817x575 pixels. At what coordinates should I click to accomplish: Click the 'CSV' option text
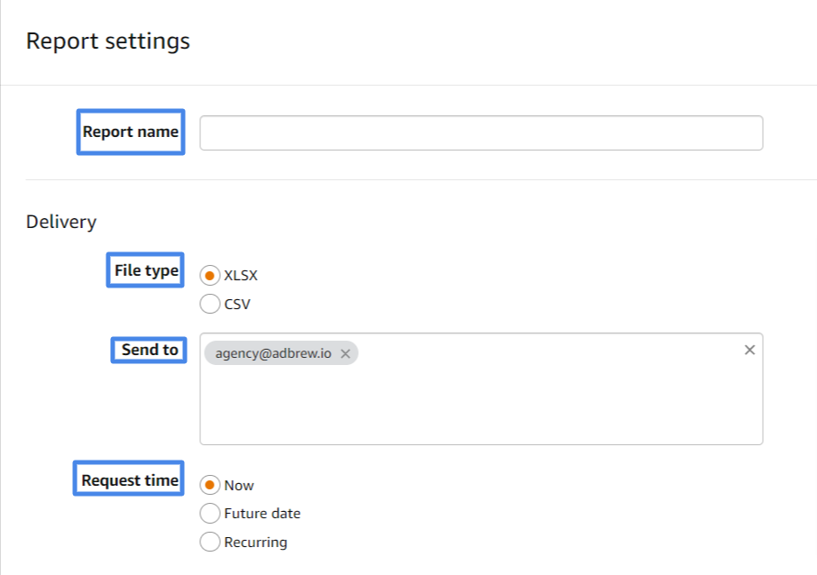tap(237, 304)
